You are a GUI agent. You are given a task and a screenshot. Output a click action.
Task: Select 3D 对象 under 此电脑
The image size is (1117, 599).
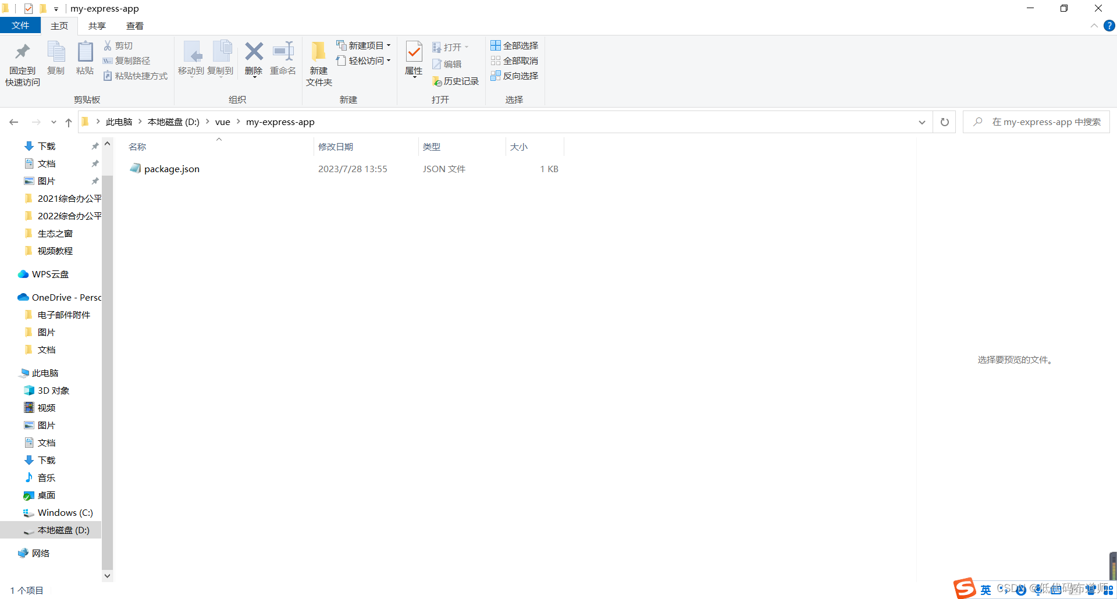click(x=54, y=390)
